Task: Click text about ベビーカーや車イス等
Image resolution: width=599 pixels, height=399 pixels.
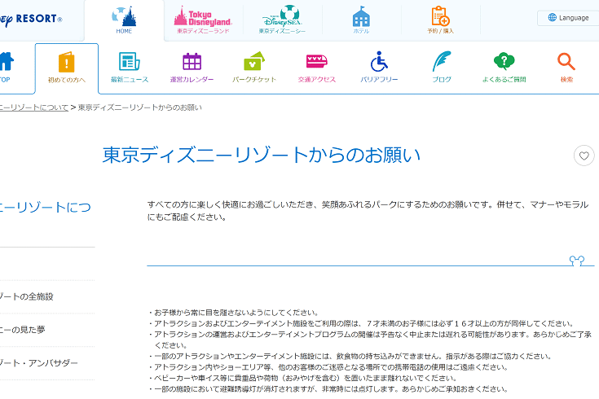Action: tap(302, 379)
